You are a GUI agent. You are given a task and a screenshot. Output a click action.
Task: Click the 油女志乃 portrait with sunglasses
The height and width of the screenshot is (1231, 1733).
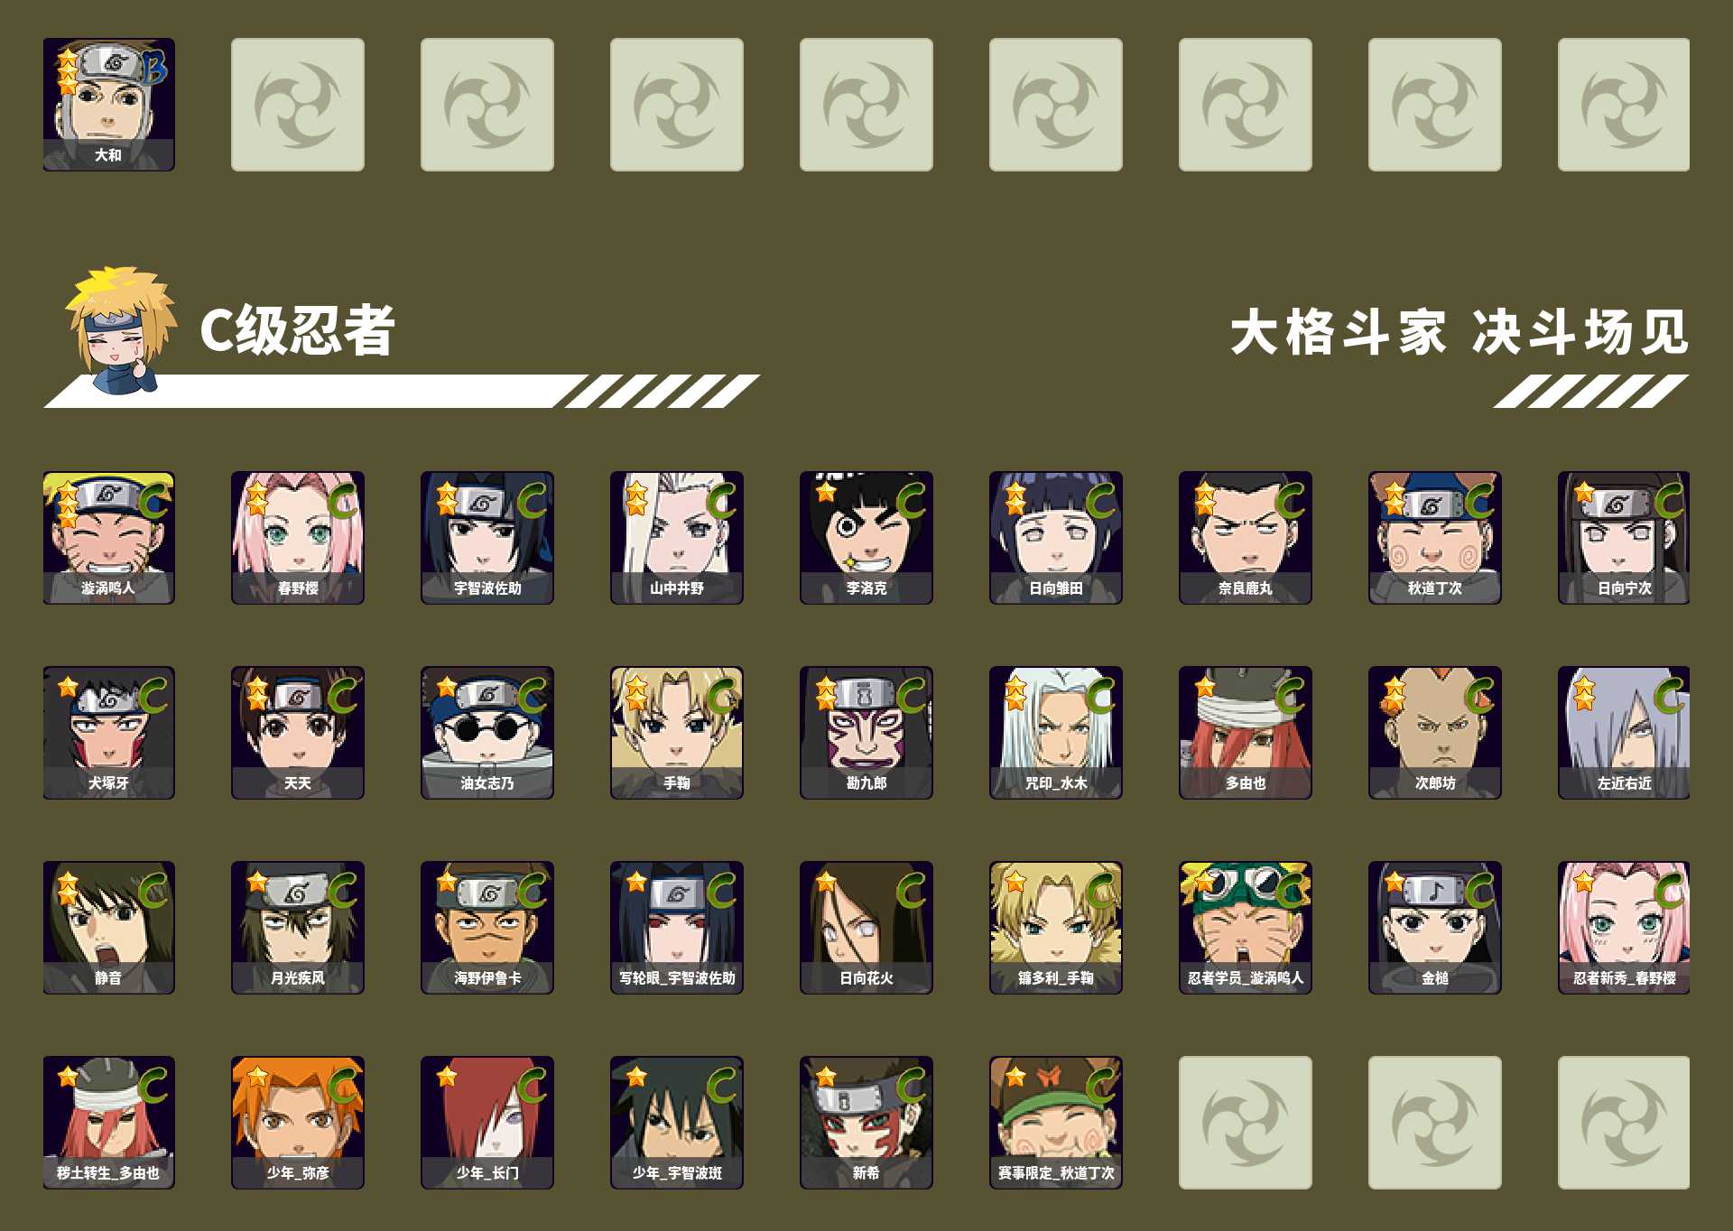[x=487, y=733]
